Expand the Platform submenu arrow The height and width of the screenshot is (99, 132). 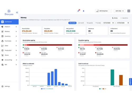(16, 27)
